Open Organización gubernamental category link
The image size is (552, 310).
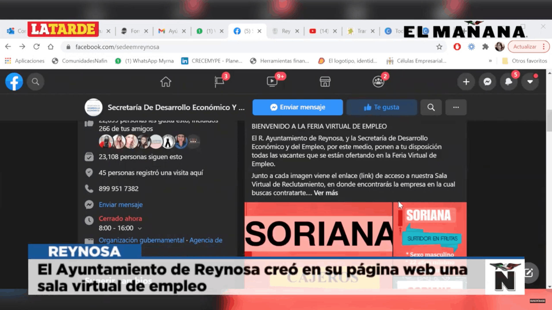(141, 240)
